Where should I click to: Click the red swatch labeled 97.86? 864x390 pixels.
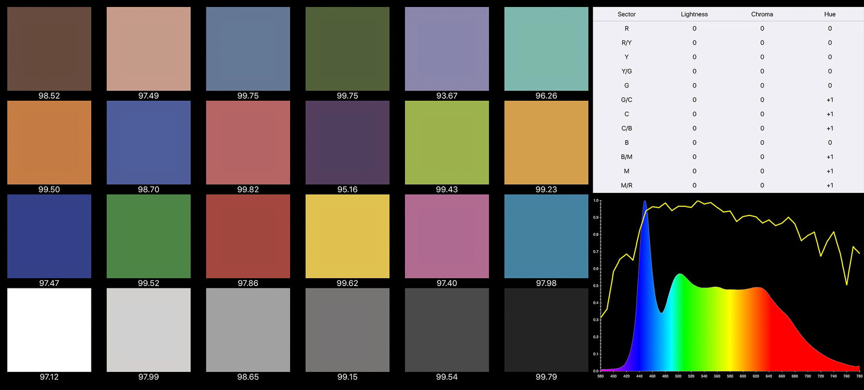248,236
